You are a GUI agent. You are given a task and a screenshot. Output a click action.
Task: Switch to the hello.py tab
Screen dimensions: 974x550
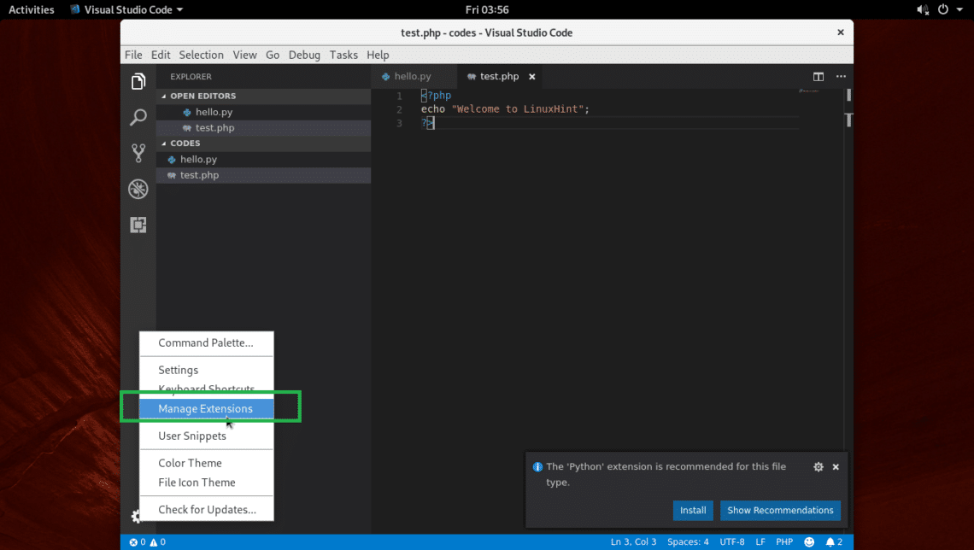point(412,77)
